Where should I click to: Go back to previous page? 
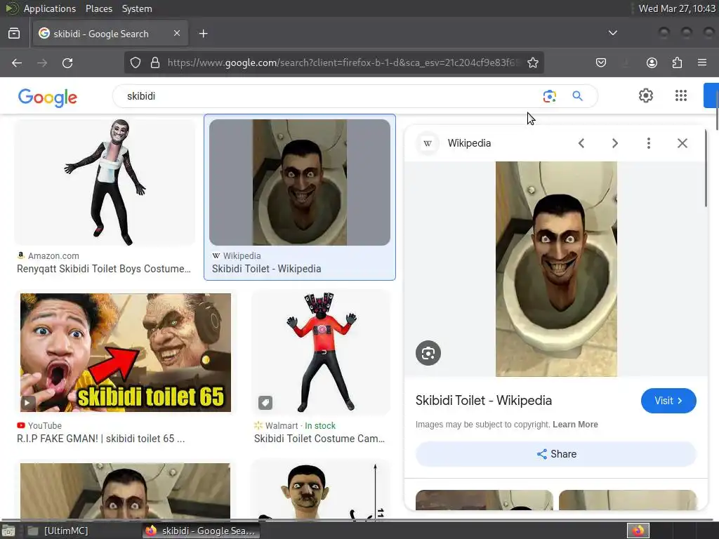tap(17, 62)
